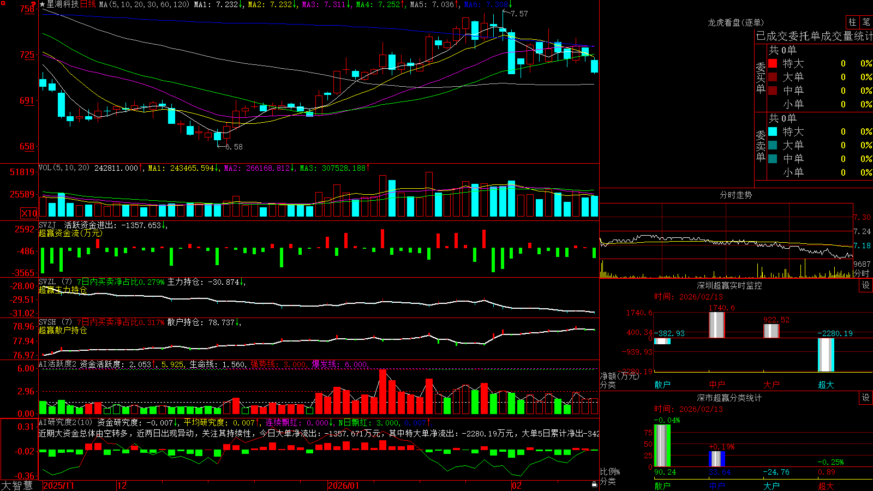The width and height of the screenshot is (873, 491).
Task: Click the 超赢资金流(万元) legend label
Action: (70, 233)
